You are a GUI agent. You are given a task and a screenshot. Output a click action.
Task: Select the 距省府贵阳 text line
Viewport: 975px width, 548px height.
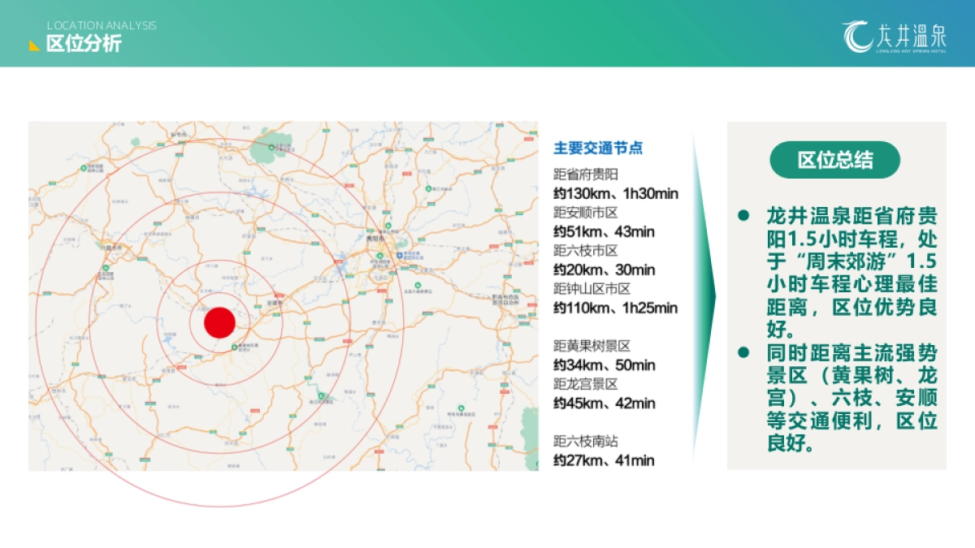(x=586, y=175)
